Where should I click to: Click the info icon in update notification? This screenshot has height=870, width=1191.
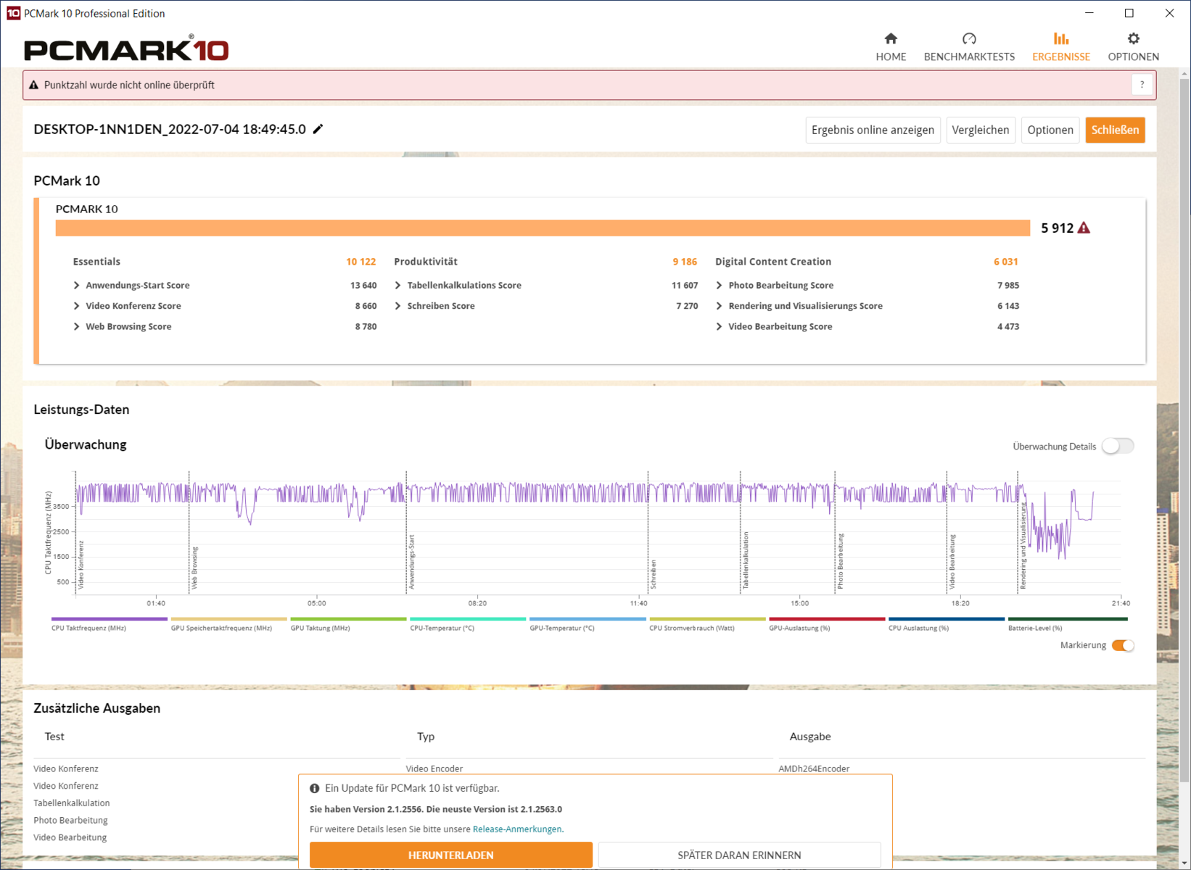[315, 788]
